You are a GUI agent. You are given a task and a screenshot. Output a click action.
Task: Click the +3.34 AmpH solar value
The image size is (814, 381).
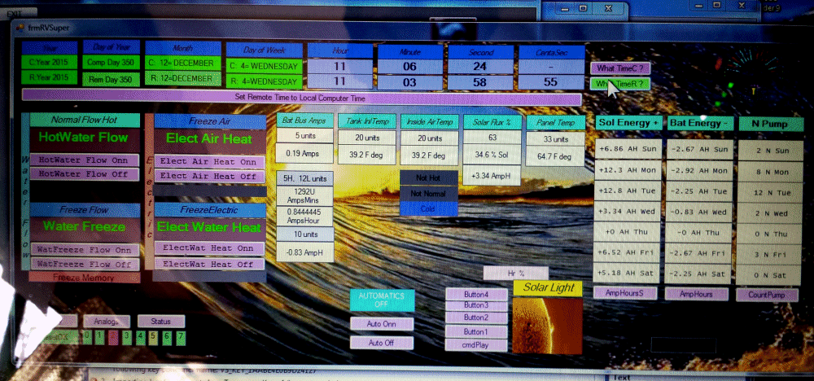[x=492, y=176]
